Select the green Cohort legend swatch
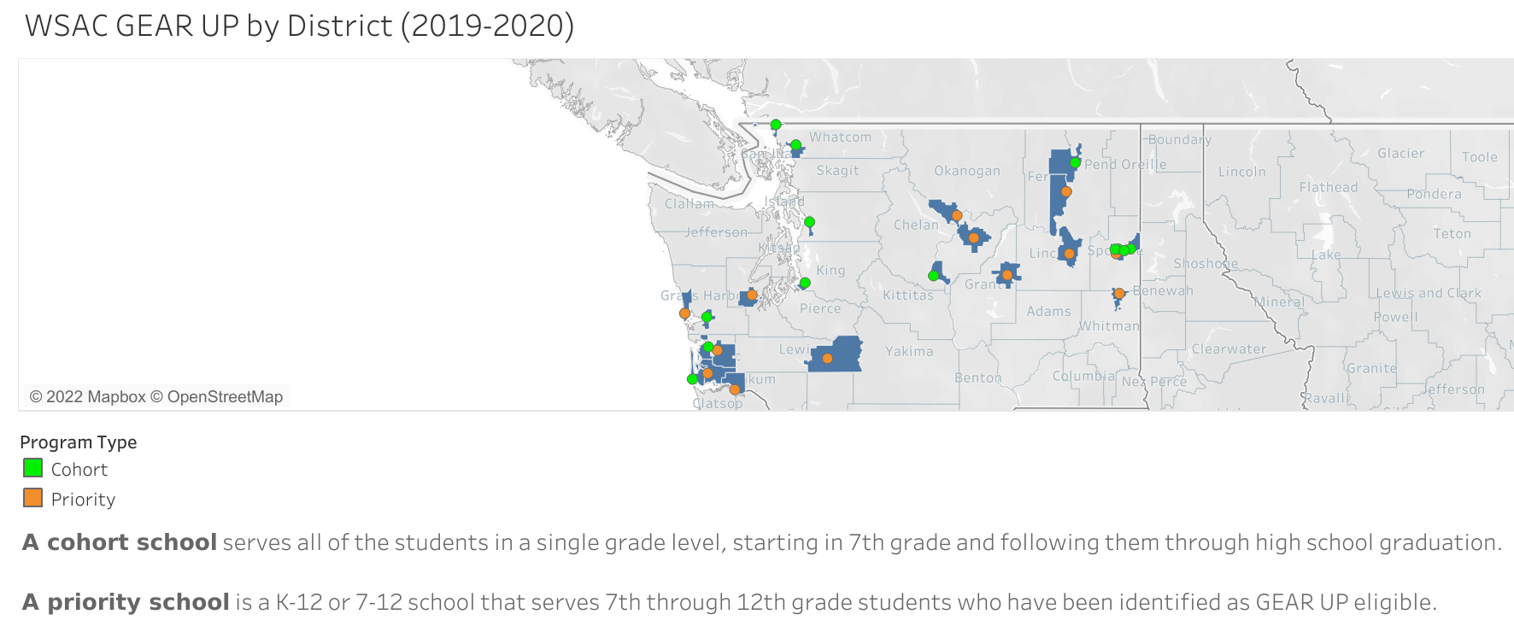The height and width of the screenshot is (626, 1514). 32,468
